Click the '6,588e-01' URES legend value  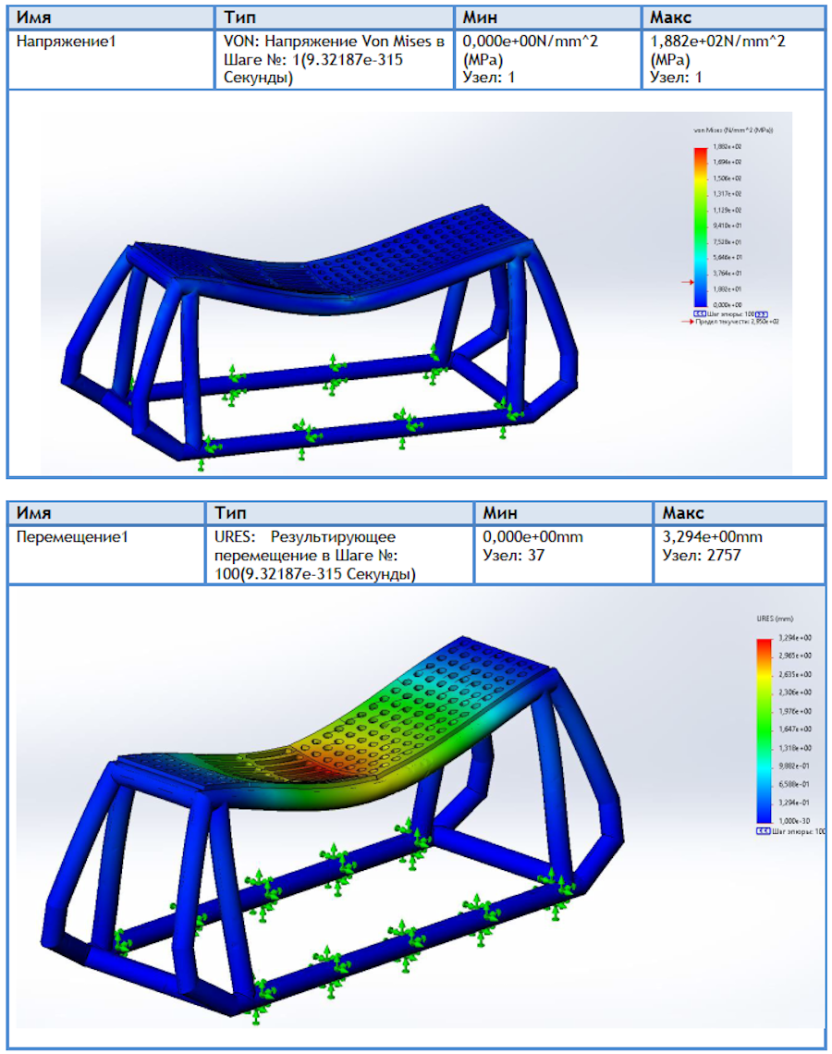pos(795,784)
